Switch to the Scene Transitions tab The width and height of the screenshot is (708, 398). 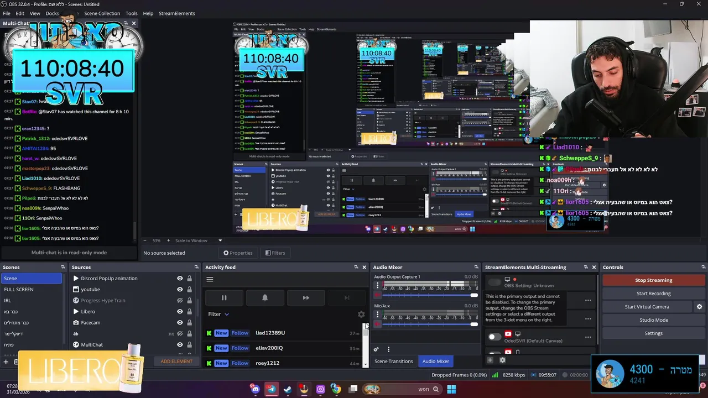tap(393, 361)
